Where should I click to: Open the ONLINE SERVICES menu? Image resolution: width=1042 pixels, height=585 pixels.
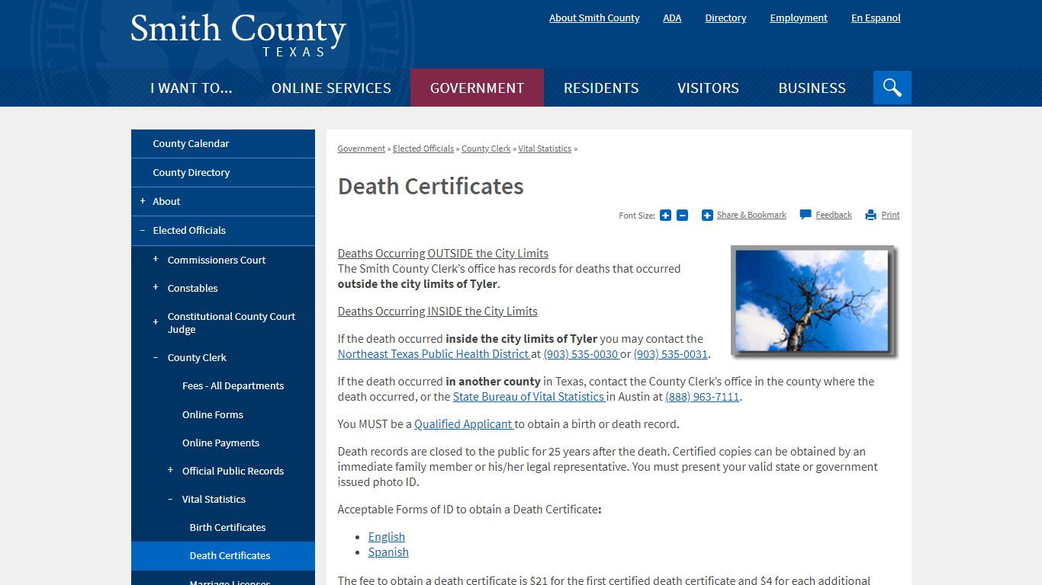(x=331, y=88)
